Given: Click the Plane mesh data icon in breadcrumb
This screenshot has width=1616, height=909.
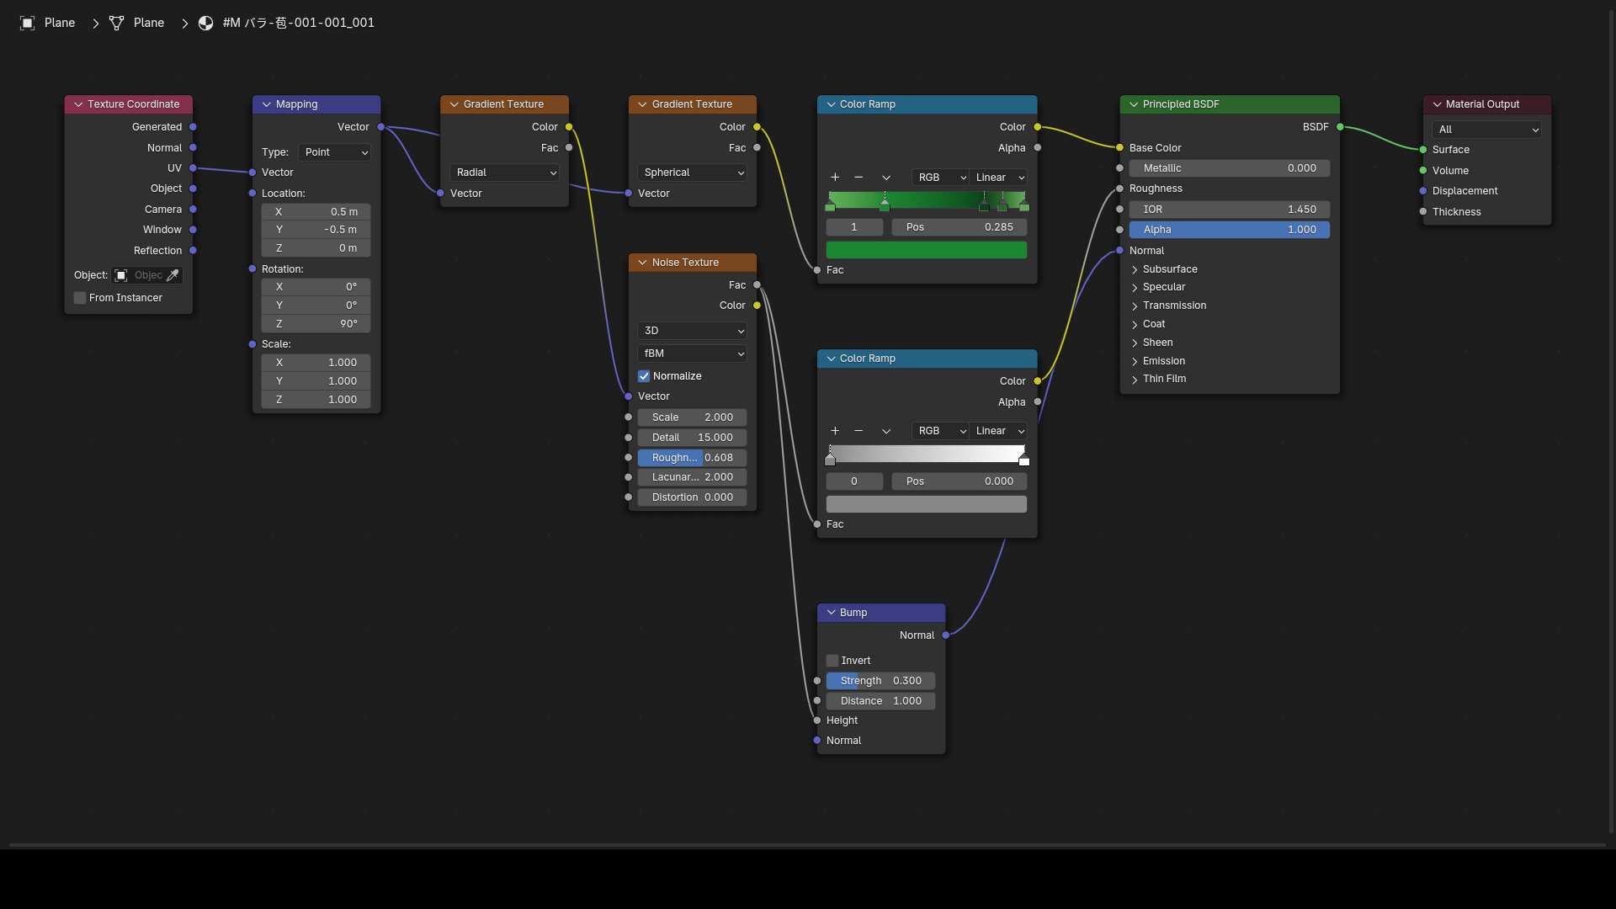Looking at the screenshot, I should point(117,23).
